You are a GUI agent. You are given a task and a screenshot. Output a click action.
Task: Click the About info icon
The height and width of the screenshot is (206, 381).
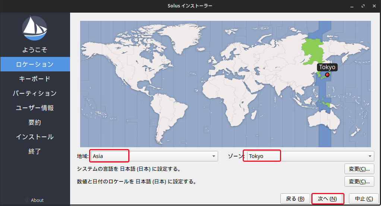tap(27, 200)
